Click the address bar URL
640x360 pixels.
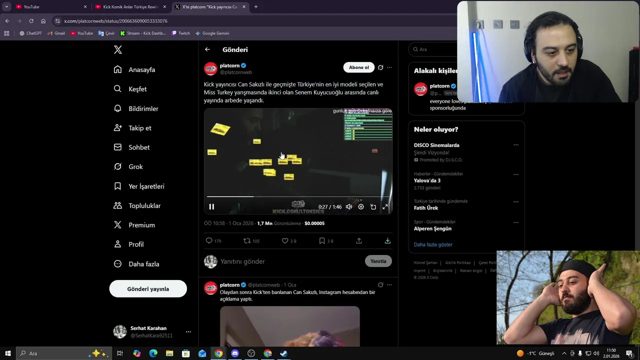pyautogui.click(x=115, y=21)
